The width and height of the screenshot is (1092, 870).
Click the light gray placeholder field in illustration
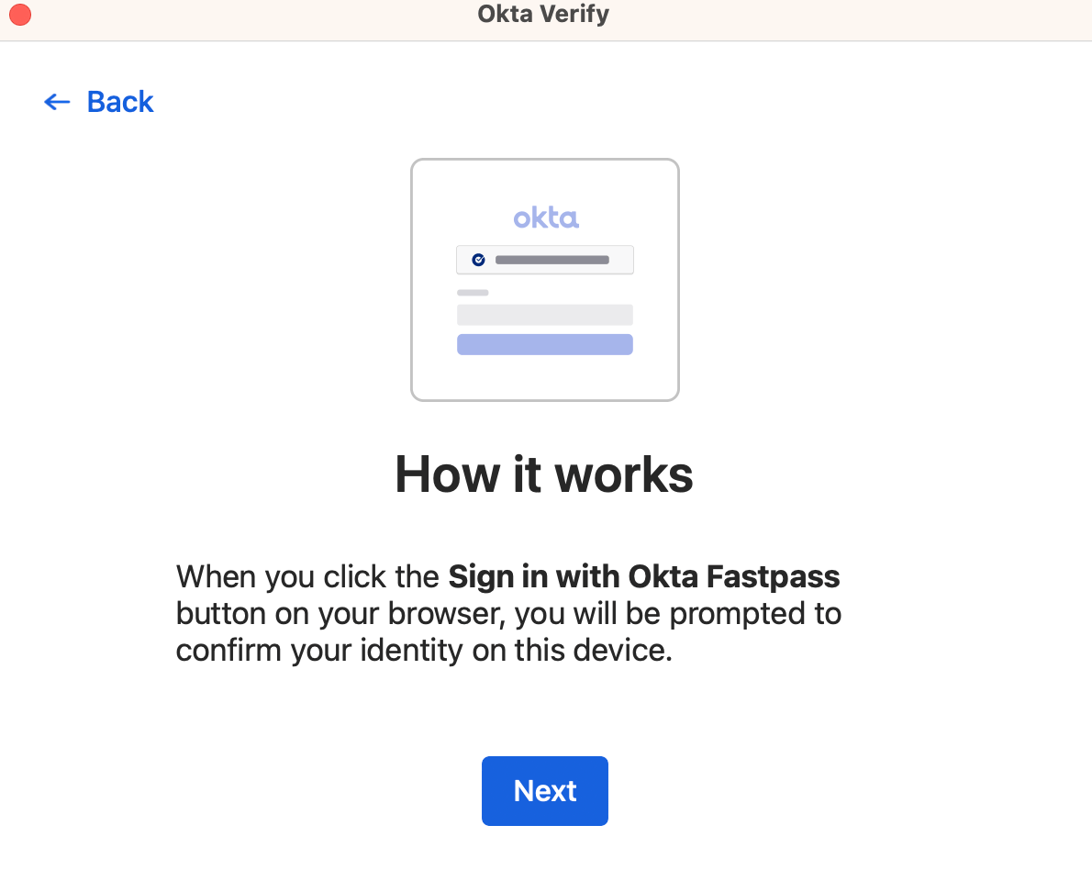(x=545, y=315)
